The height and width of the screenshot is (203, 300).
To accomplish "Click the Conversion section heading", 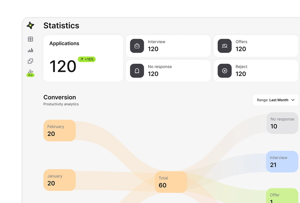I will [x=60, y=97].
